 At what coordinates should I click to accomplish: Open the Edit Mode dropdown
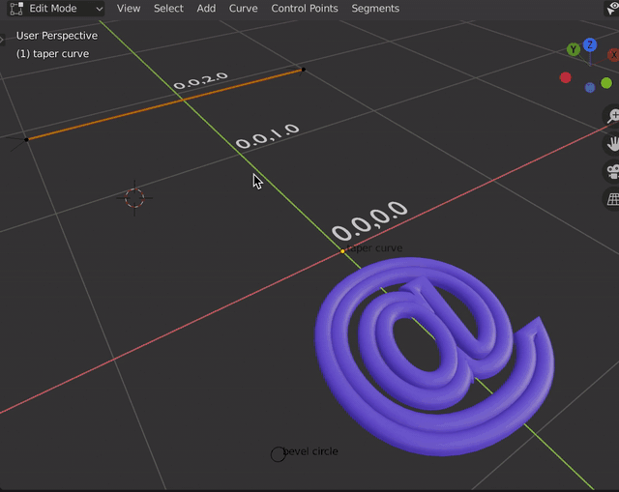[x=56, y=9]
